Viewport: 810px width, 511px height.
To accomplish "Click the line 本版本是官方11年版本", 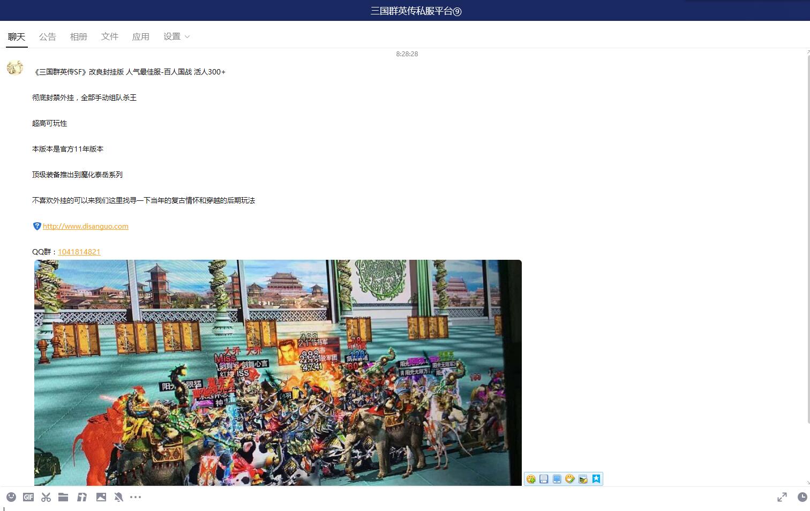I will pos(68,149).
